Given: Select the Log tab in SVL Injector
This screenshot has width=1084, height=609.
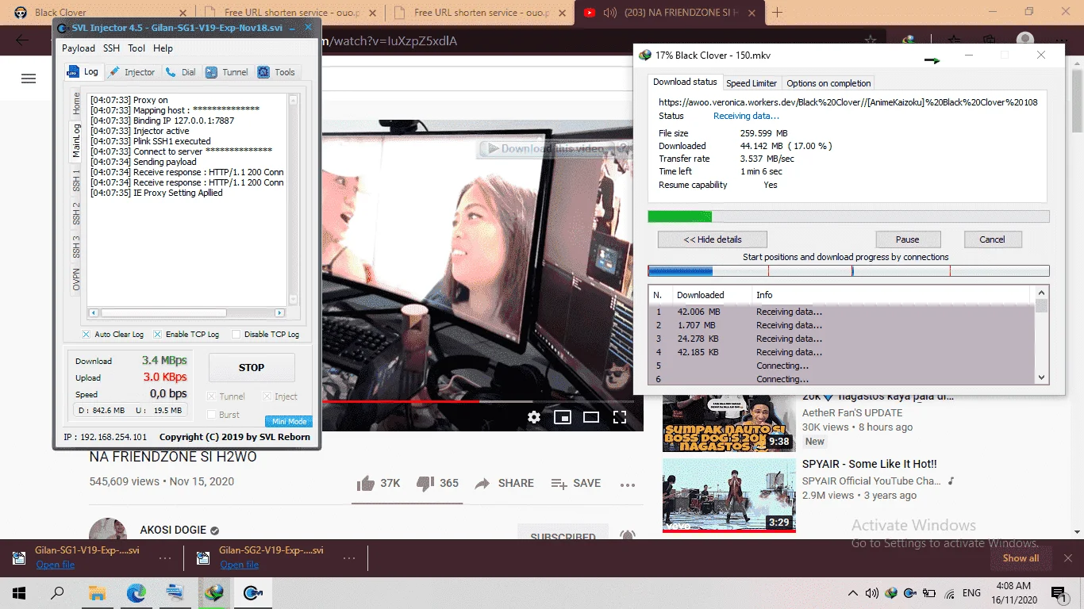Looking at the screenshot, I should pyautogui.click(x=83, y=71).
